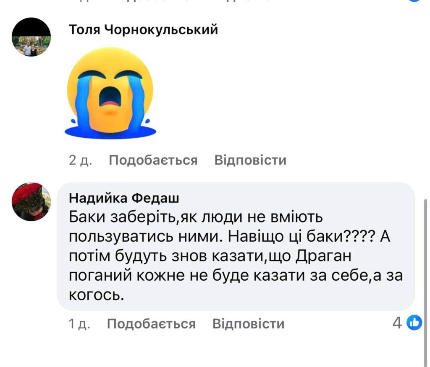The width and height of the screenshot is (430, 367).
Task: Click the blue thumbs-up reaction icon
Action: coord(414,322)
